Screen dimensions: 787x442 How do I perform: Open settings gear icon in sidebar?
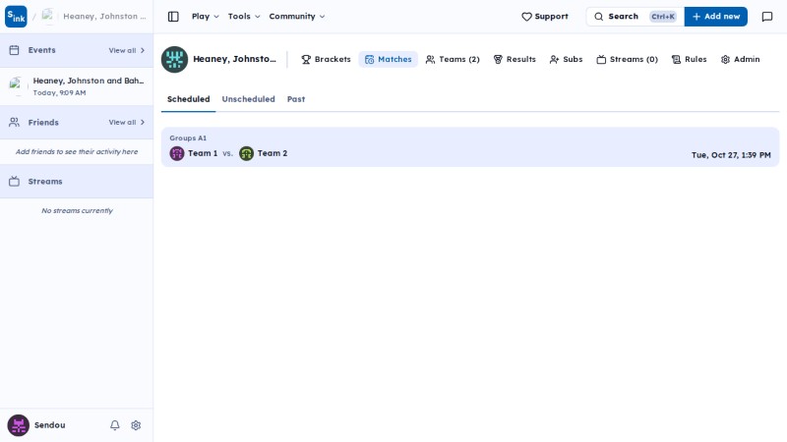click(136, 425)
